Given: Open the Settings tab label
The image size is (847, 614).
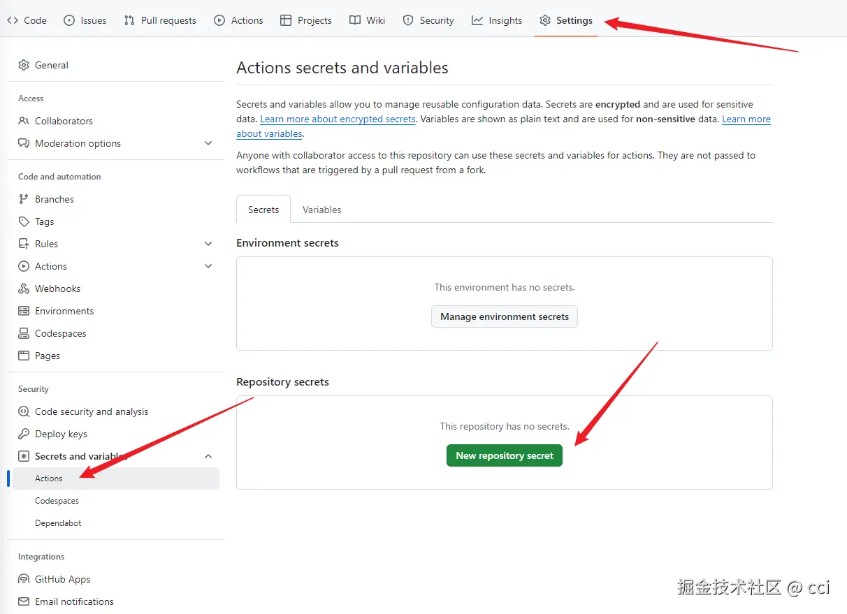Looking at the screenshot, I should tap(574, 20).
